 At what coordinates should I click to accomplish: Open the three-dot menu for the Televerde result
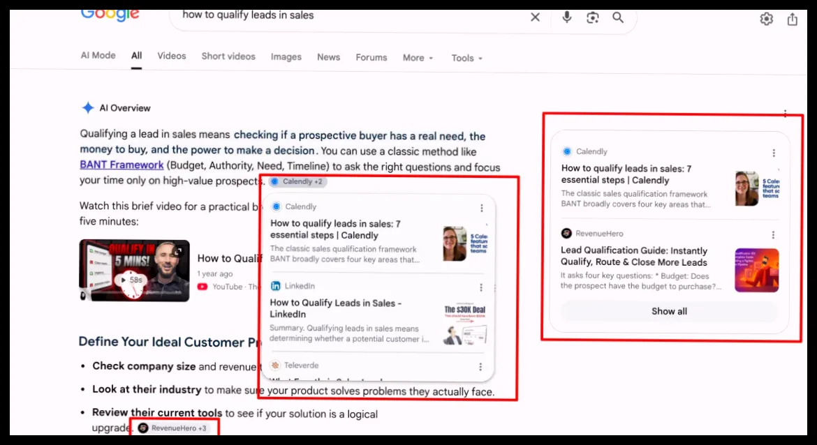coord(480,367)
